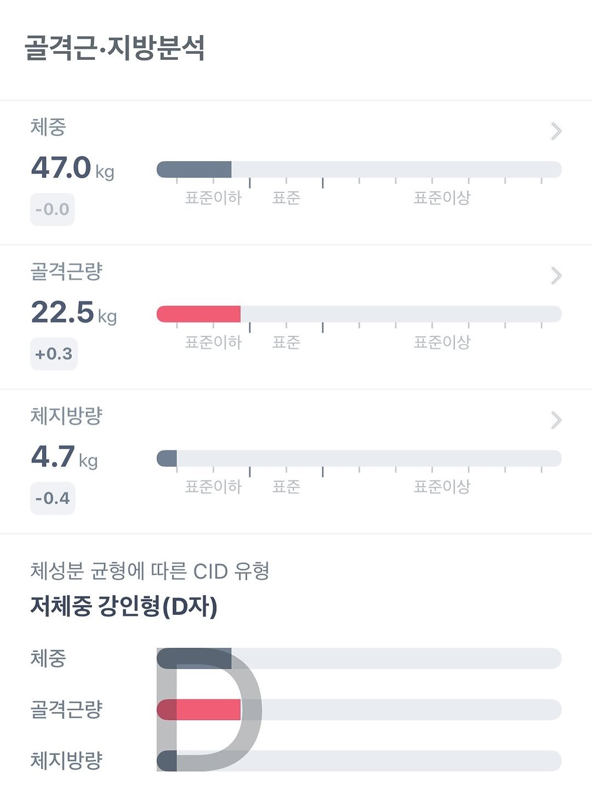The height and width of the screenshot is (786, 592).
Task: Expand the 체중 weight detail chevron
Action: [x=556, y=131]
